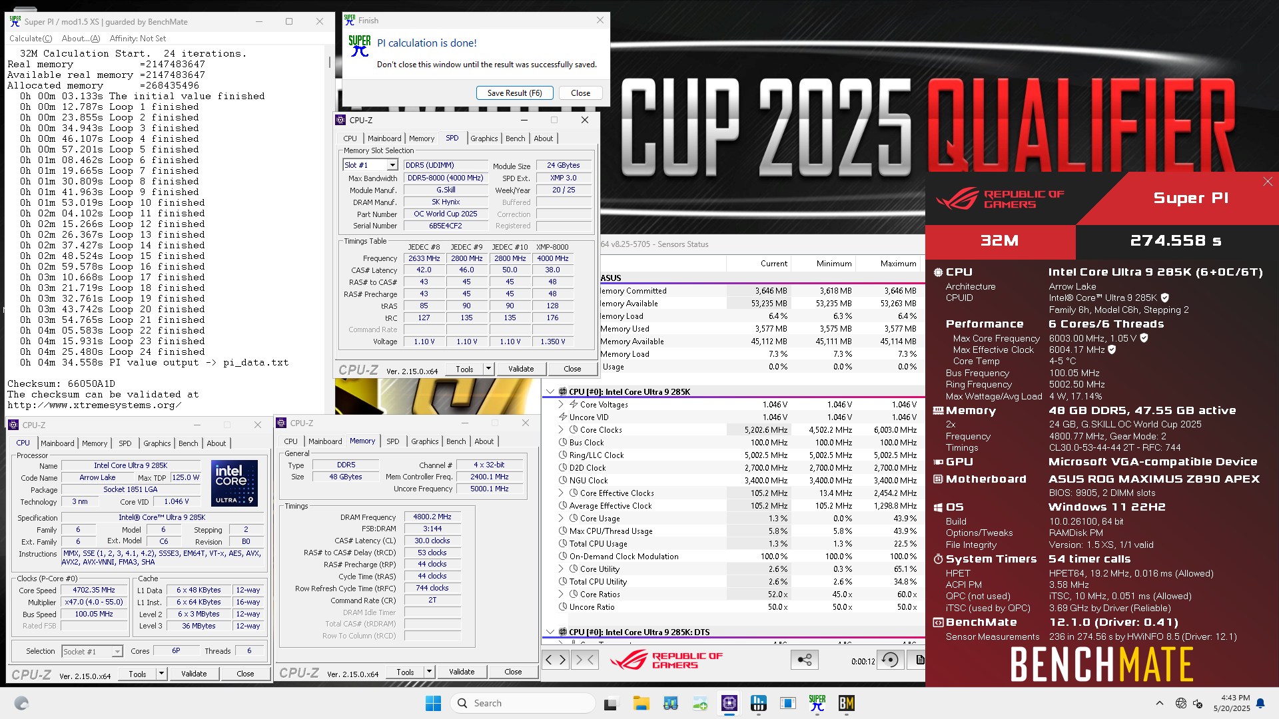
Task: Collapse CPU [#0] Intel Core Ultra 9 285K section
Action: 550,391
